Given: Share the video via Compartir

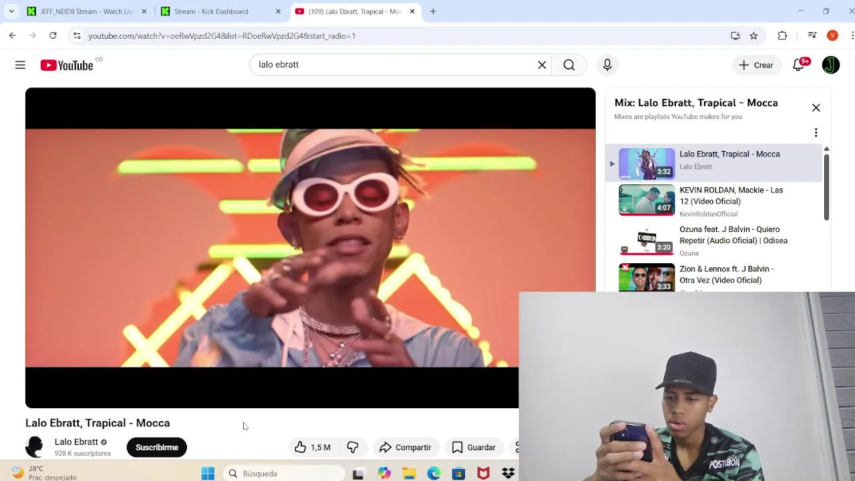Looking at the screenshot, I should 405,448.
